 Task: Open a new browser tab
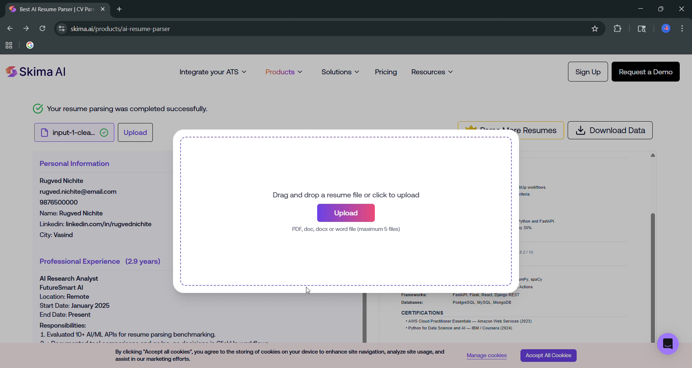[x=119, y=9]
